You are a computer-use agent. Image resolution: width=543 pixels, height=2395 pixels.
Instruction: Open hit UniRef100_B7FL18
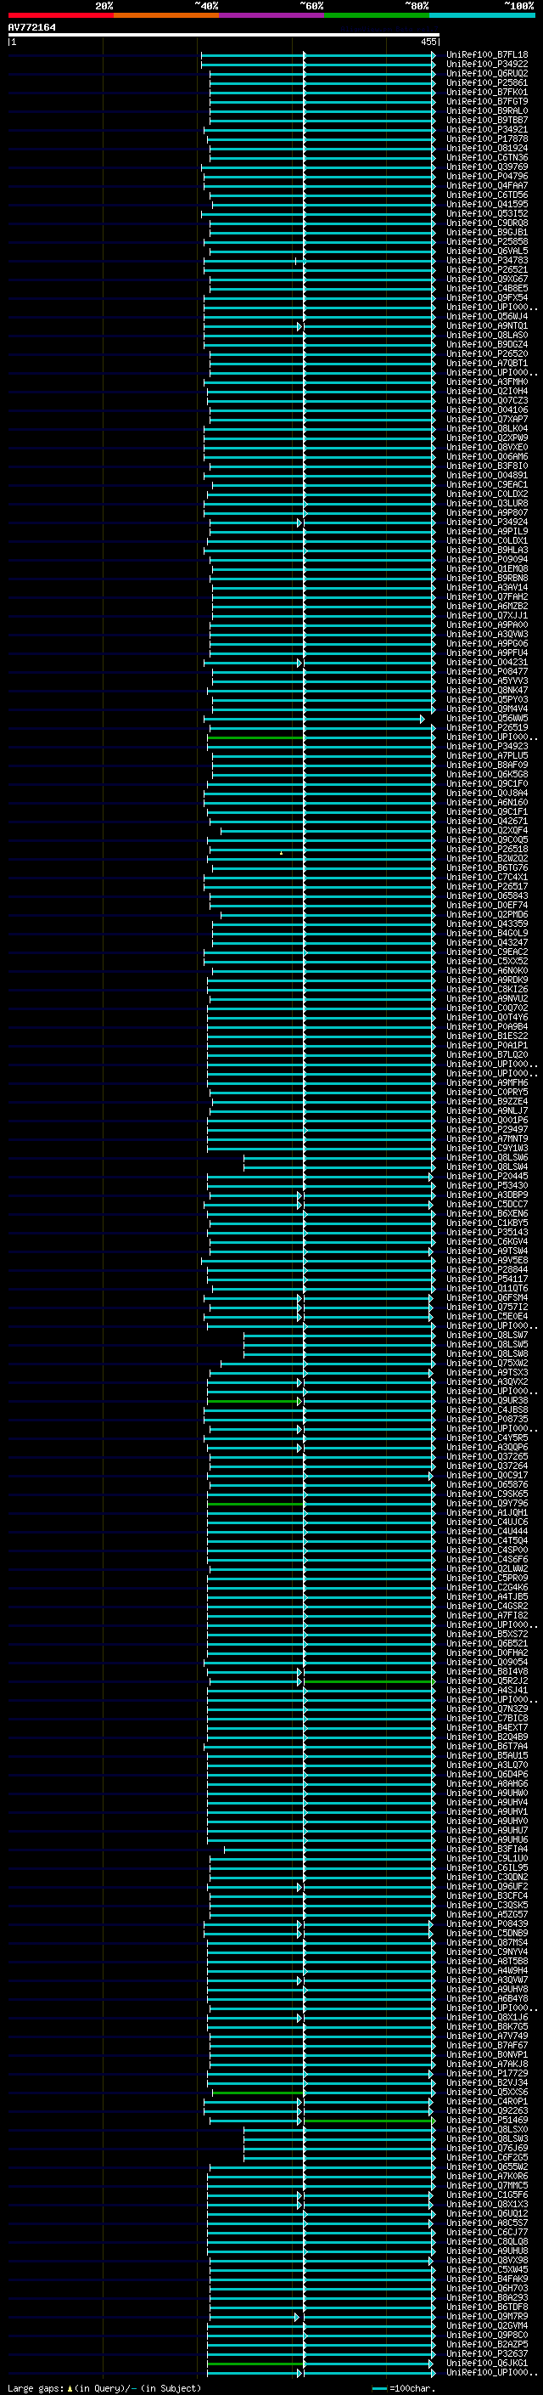[x=487, y=55]
